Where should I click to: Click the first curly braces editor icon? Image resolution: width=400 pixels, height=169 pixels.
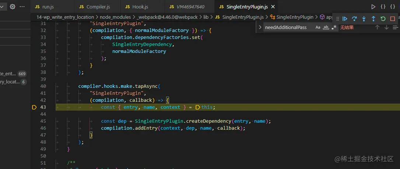click(x=383, y=7)
